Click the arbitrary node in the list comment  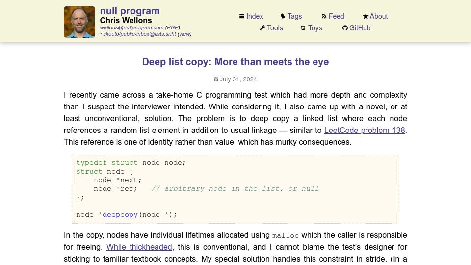235,188
